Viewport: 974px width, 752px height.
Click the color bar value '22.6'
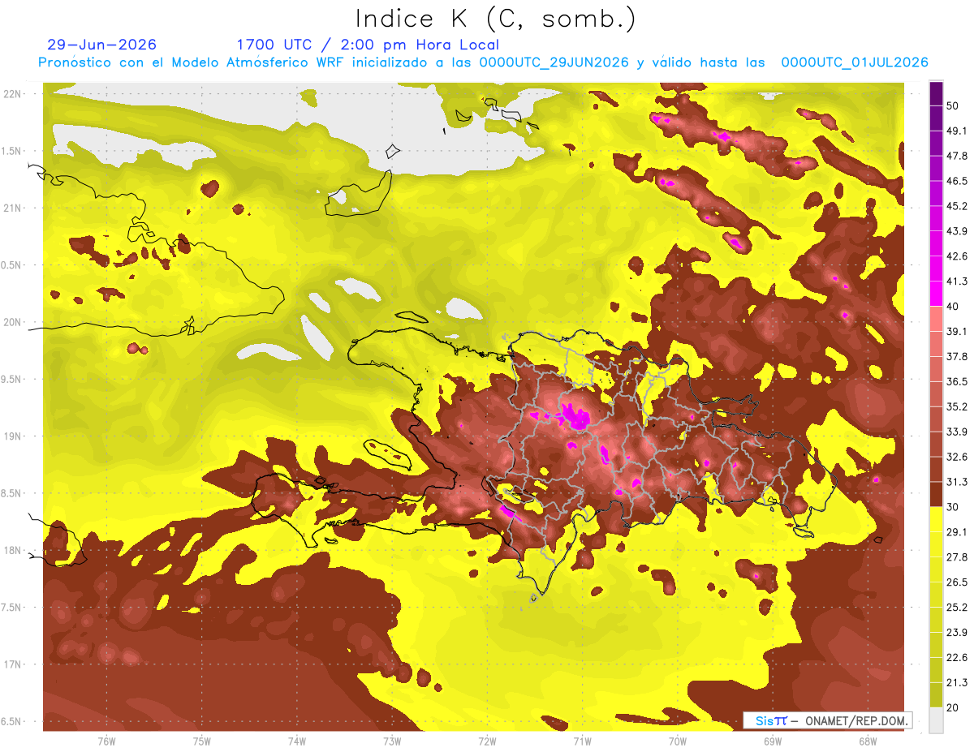(x=956, y=657)
